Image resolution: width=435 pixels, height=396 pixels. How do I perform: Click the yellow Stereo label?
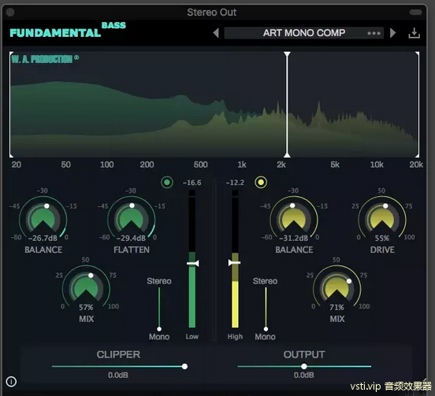265,281
